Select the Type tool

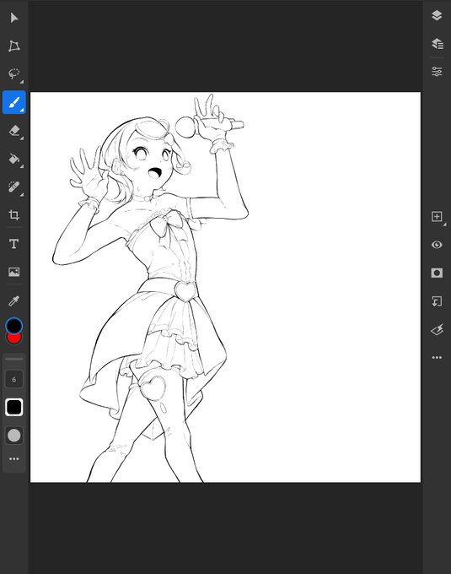click(13, 244)
